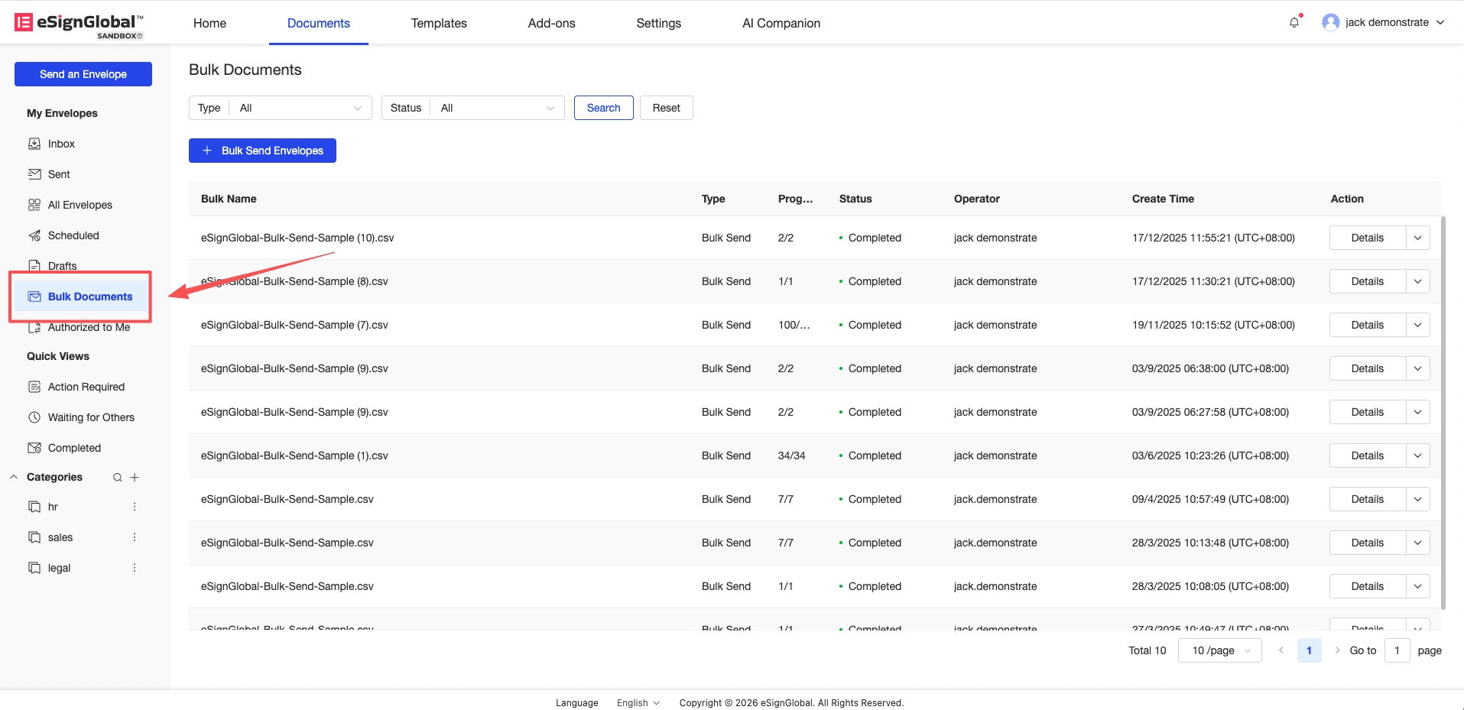Click the table's vertical scrollbar
Screen dimensions: 1464x710
coord(1443,413)
